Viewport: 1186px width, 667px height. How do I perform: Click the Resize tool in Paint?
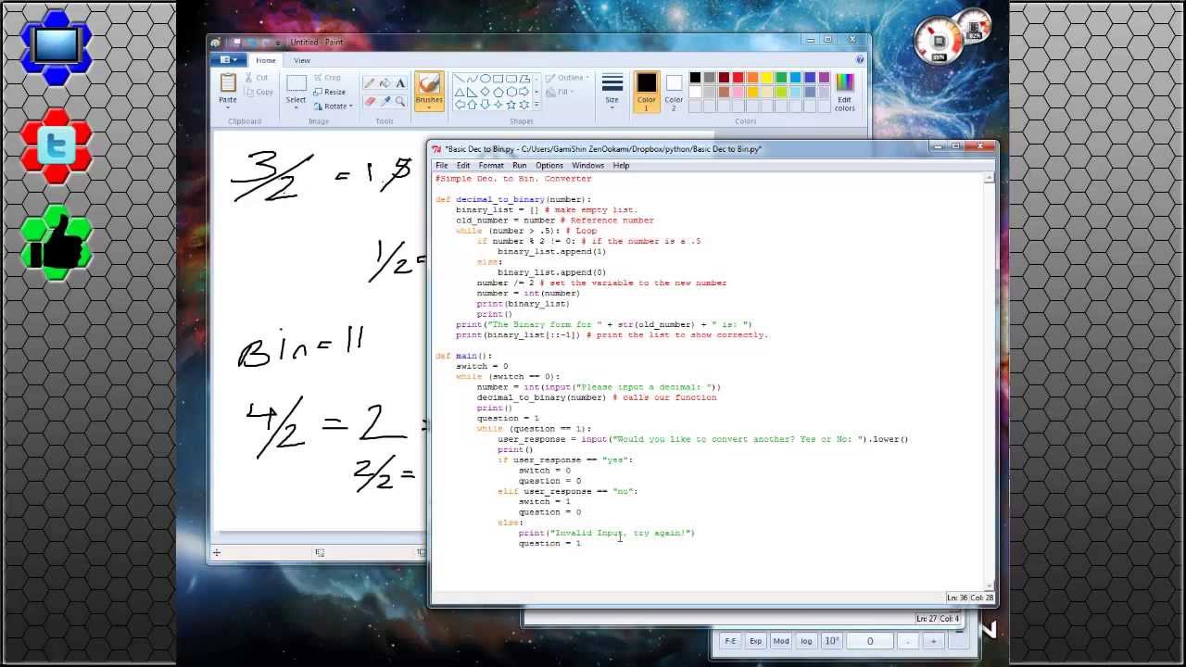click(329, 92)
